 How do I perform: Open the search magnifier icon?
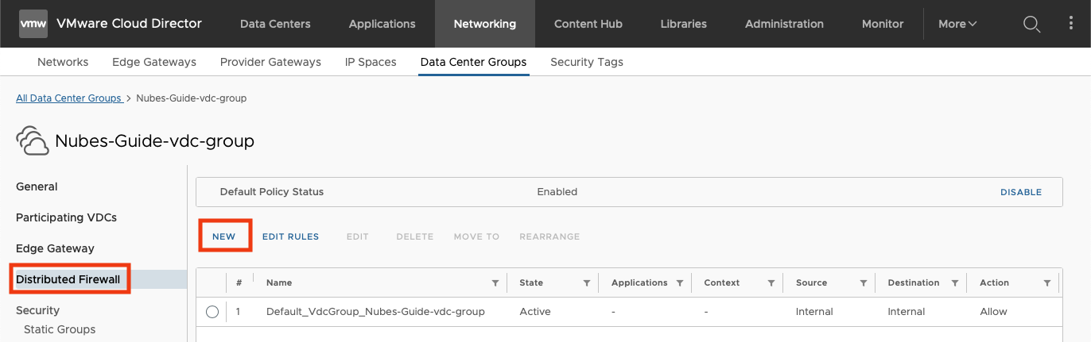(x=1031, y=24)
